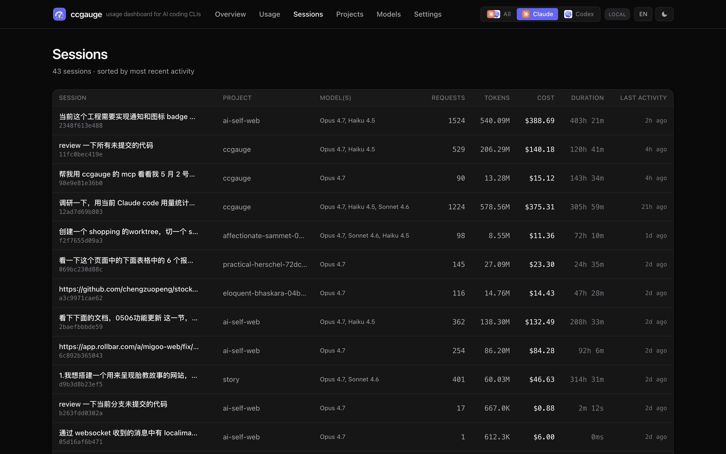Open the shopping worktree session f2f7655d09a3
The width and height of the screenshot is (726, 454).
pos(363,236)
